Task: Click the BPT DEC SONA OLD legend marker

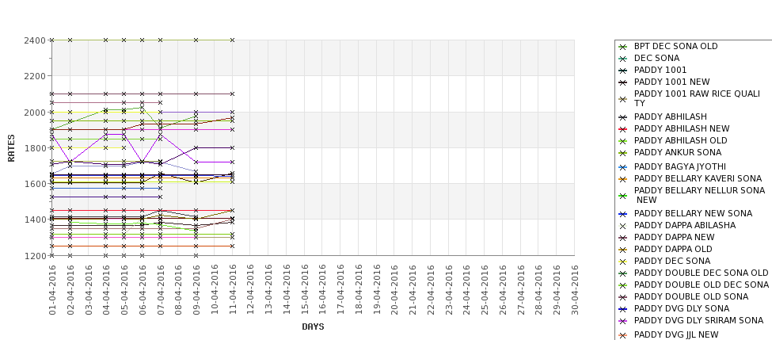Action: tap(622, 47)
